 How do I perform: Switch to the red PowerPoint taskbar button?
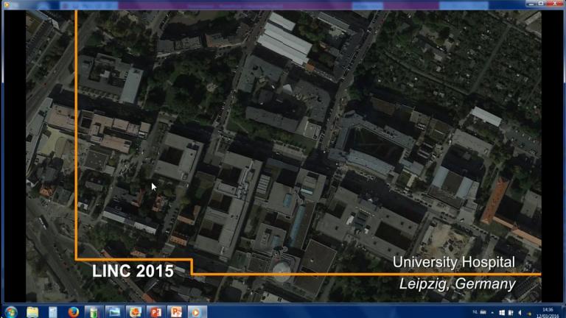click(156, 312)
